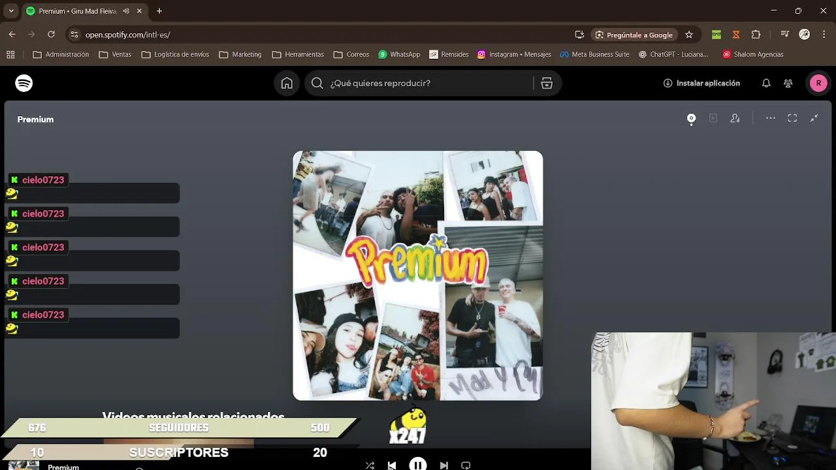The height and width of the screenshot is (470, 836).
Task: Open the tab search dropdown arrow
Action: (11, 11)
